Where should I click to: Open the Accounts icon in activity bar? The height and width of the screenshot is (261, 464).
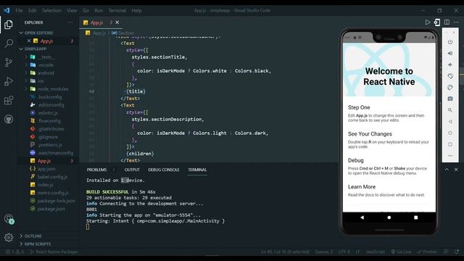[x=9, y=219]
